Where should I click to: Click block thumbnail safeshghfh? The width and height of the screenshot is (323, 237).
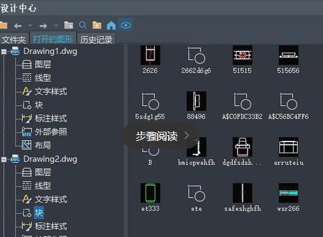242,193
